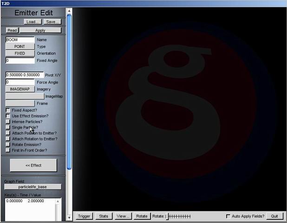The width and height of the screenshot is (287, 223).
Task: Enable Attach Position to Emitter
Action: click(x=8, y=133)
